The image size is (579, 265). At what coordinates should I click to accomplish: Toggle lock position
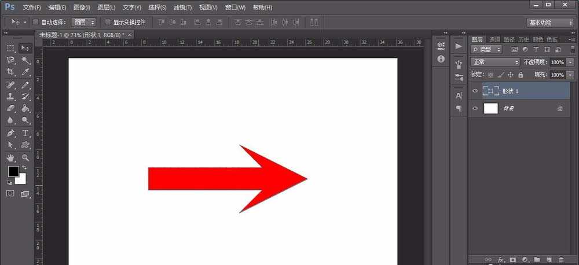(511, 75)
